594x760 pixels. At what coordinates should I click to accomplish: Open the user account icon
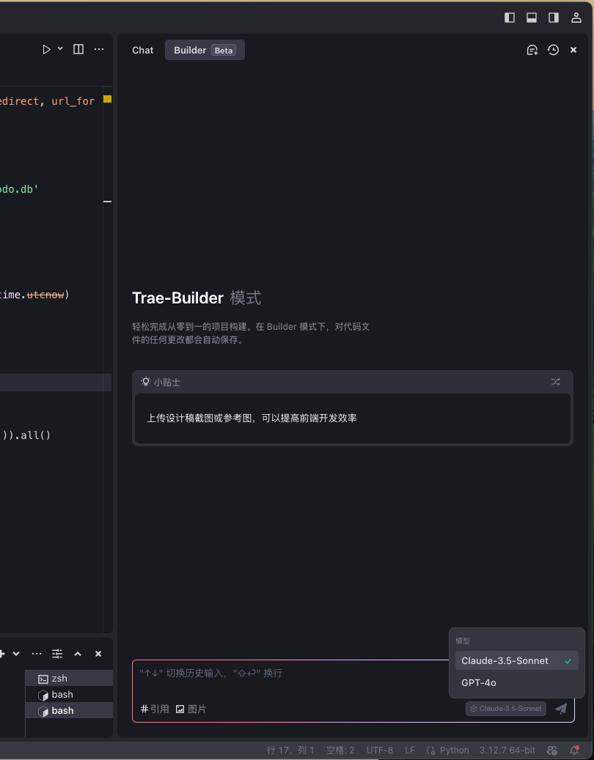(x=576, y=18)
